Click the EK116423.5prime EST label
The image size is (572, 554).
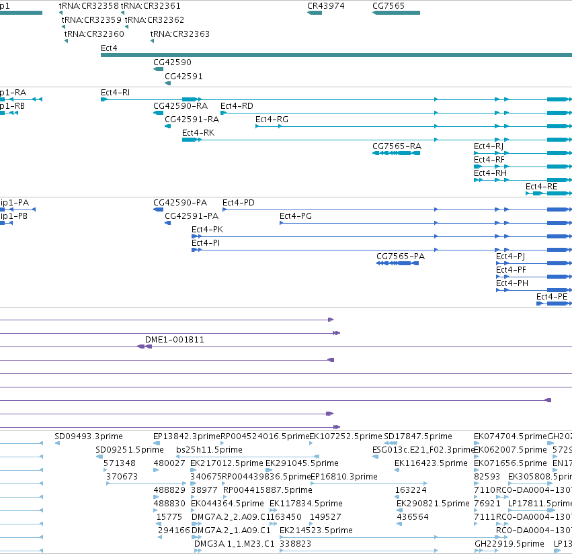tap(431, 463)
